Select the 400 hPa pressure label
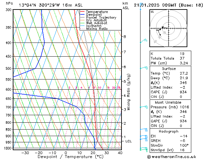 pos(9,43)
